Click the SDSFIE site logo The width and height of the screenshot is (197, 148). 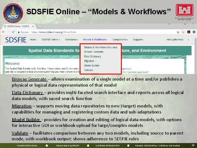16,40
